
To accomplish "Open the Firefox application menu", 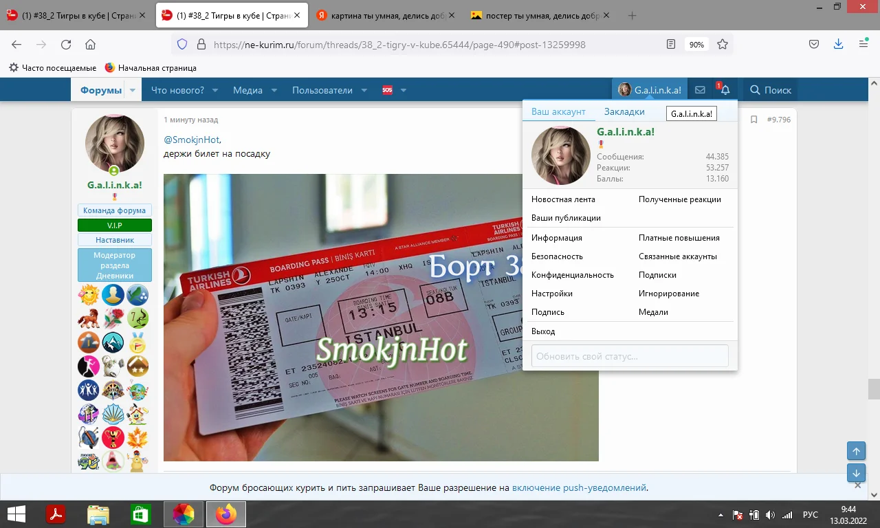I will pos(863,44).
